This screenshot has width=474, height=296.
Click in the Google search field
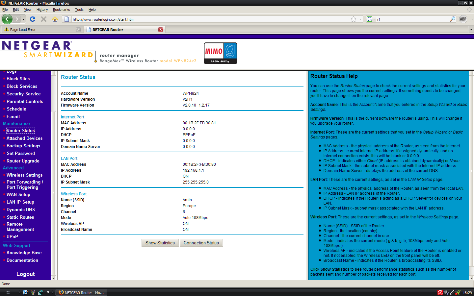coord(412,19)
